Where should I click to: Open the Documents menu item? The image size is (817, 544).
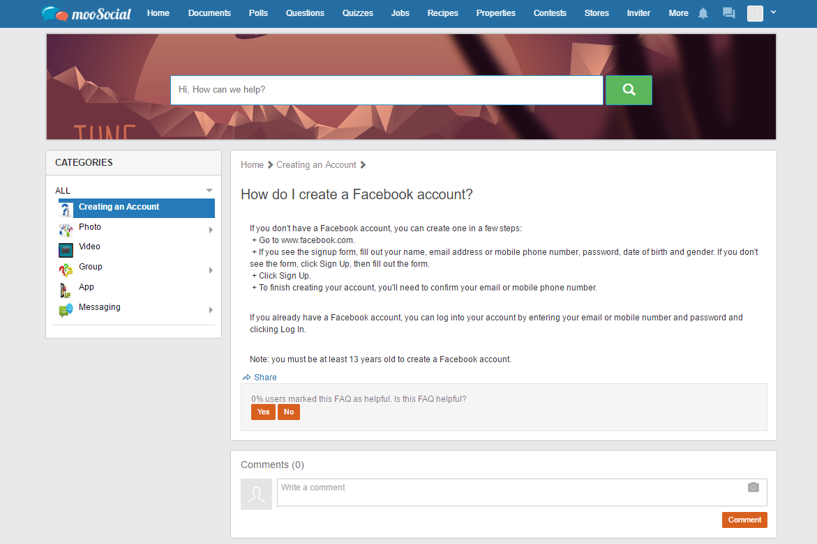click(x=209, y=13)
